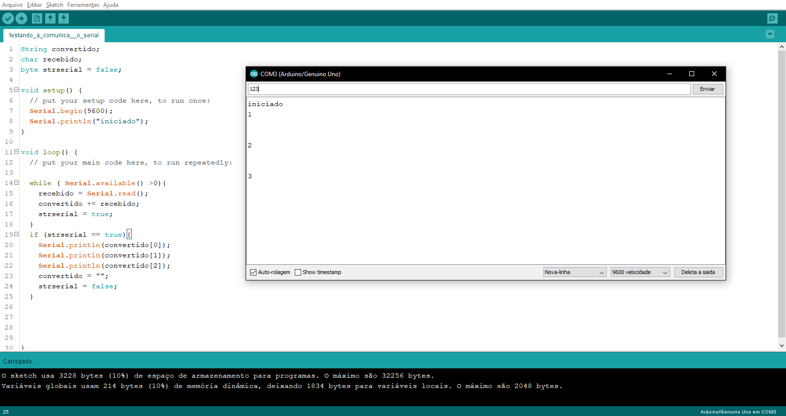This screenshot has height=416, width=786.
Task: Open the 9600 velocidade baud rate dropdown
Action: (640, 272)
